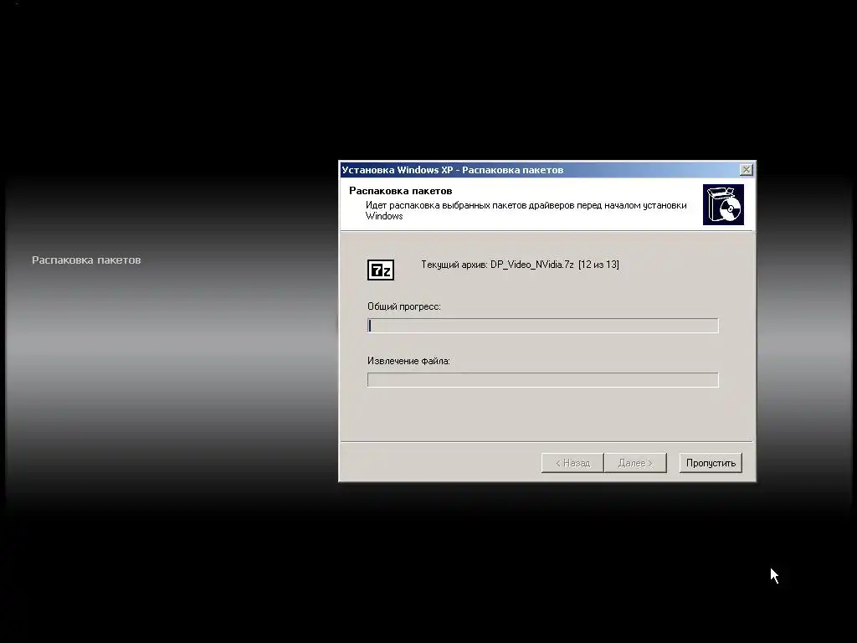857x643 pixels.
Task: Click the Извлечение файла progress bar
Action: 542,380
